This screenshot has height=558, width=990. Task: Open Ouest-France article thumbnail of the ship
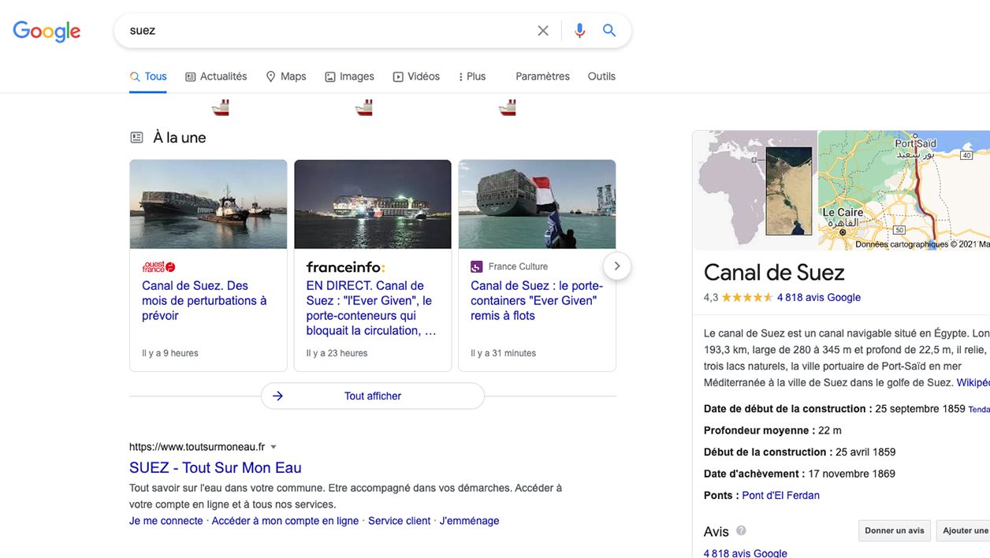coord(208,204)
